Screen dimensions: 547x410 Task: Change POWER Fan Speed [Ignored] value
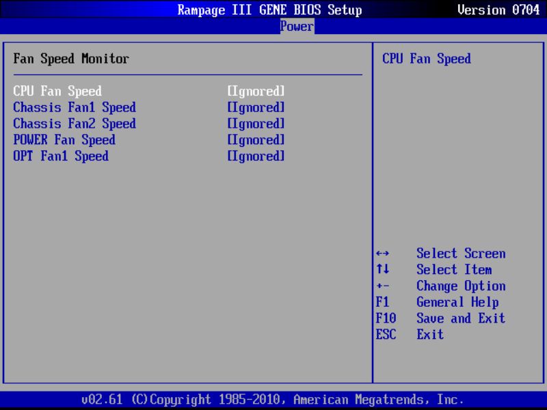[256, 140]
